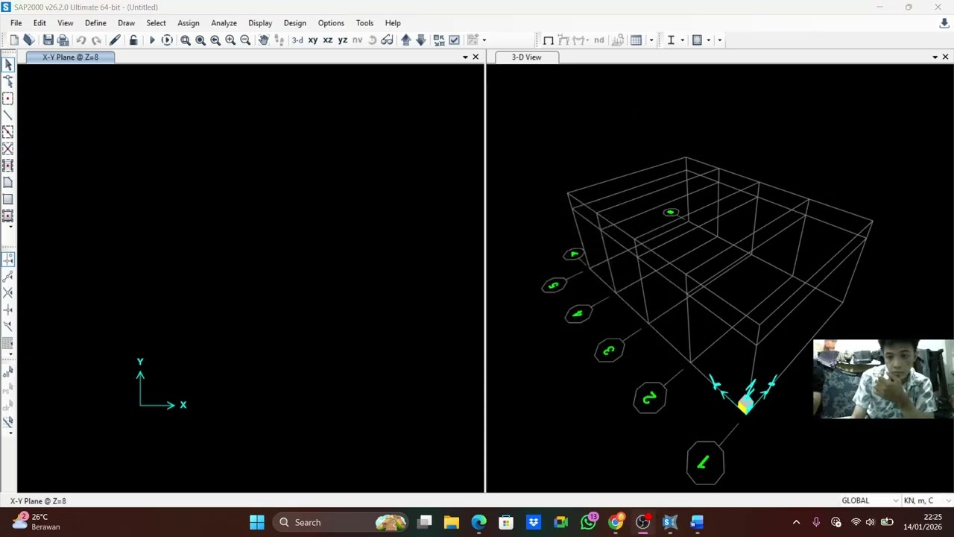Click the zoom out one step icon
Image resolution: width=954 pixels, height=537 pixels.
245,40
